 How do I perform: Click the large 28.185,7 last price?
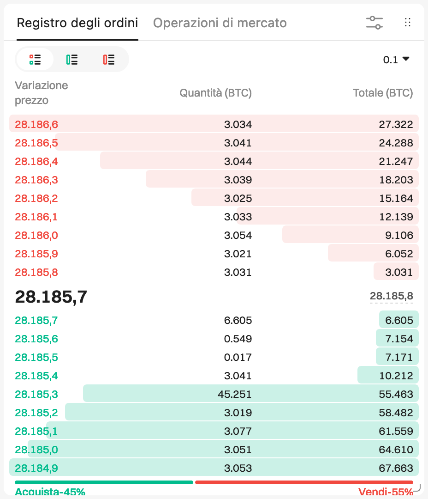(x=51, y=297)
